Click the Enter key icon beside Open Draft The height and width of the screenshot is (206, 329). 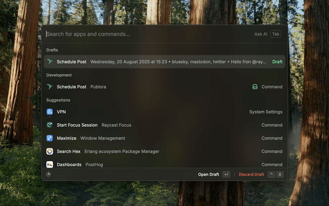pos(227,175)
